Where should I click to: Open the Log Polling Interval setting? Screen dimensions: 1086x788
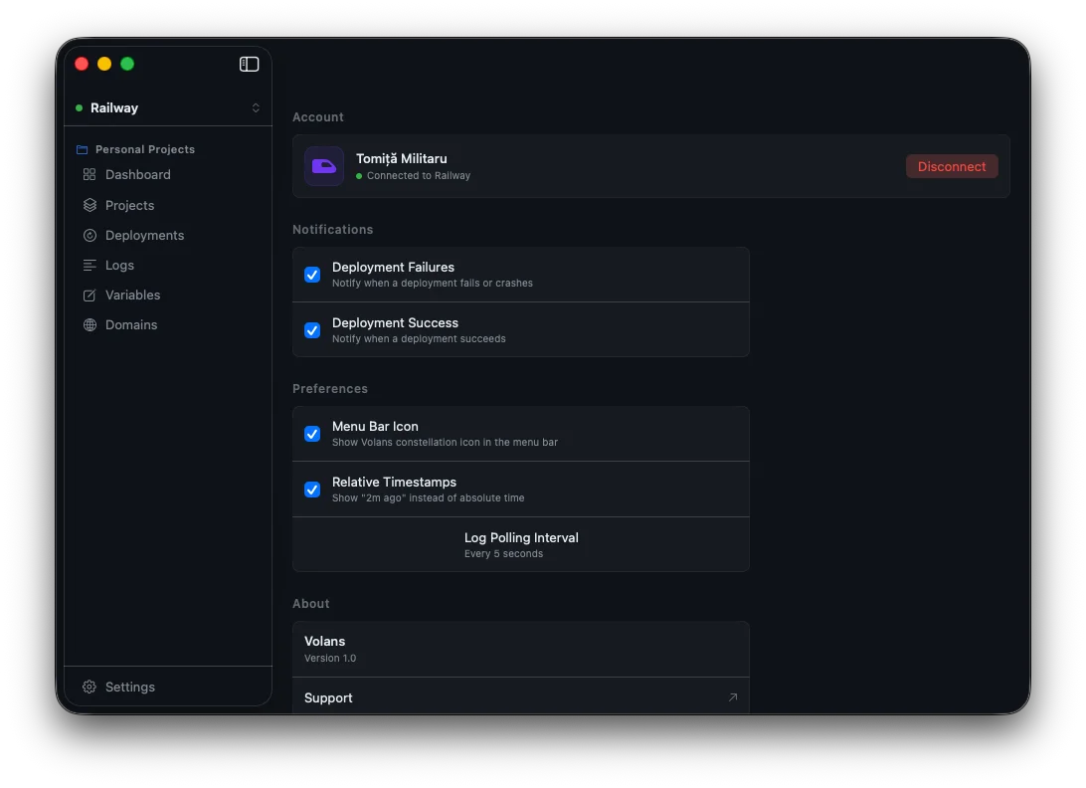coord(521,544)
